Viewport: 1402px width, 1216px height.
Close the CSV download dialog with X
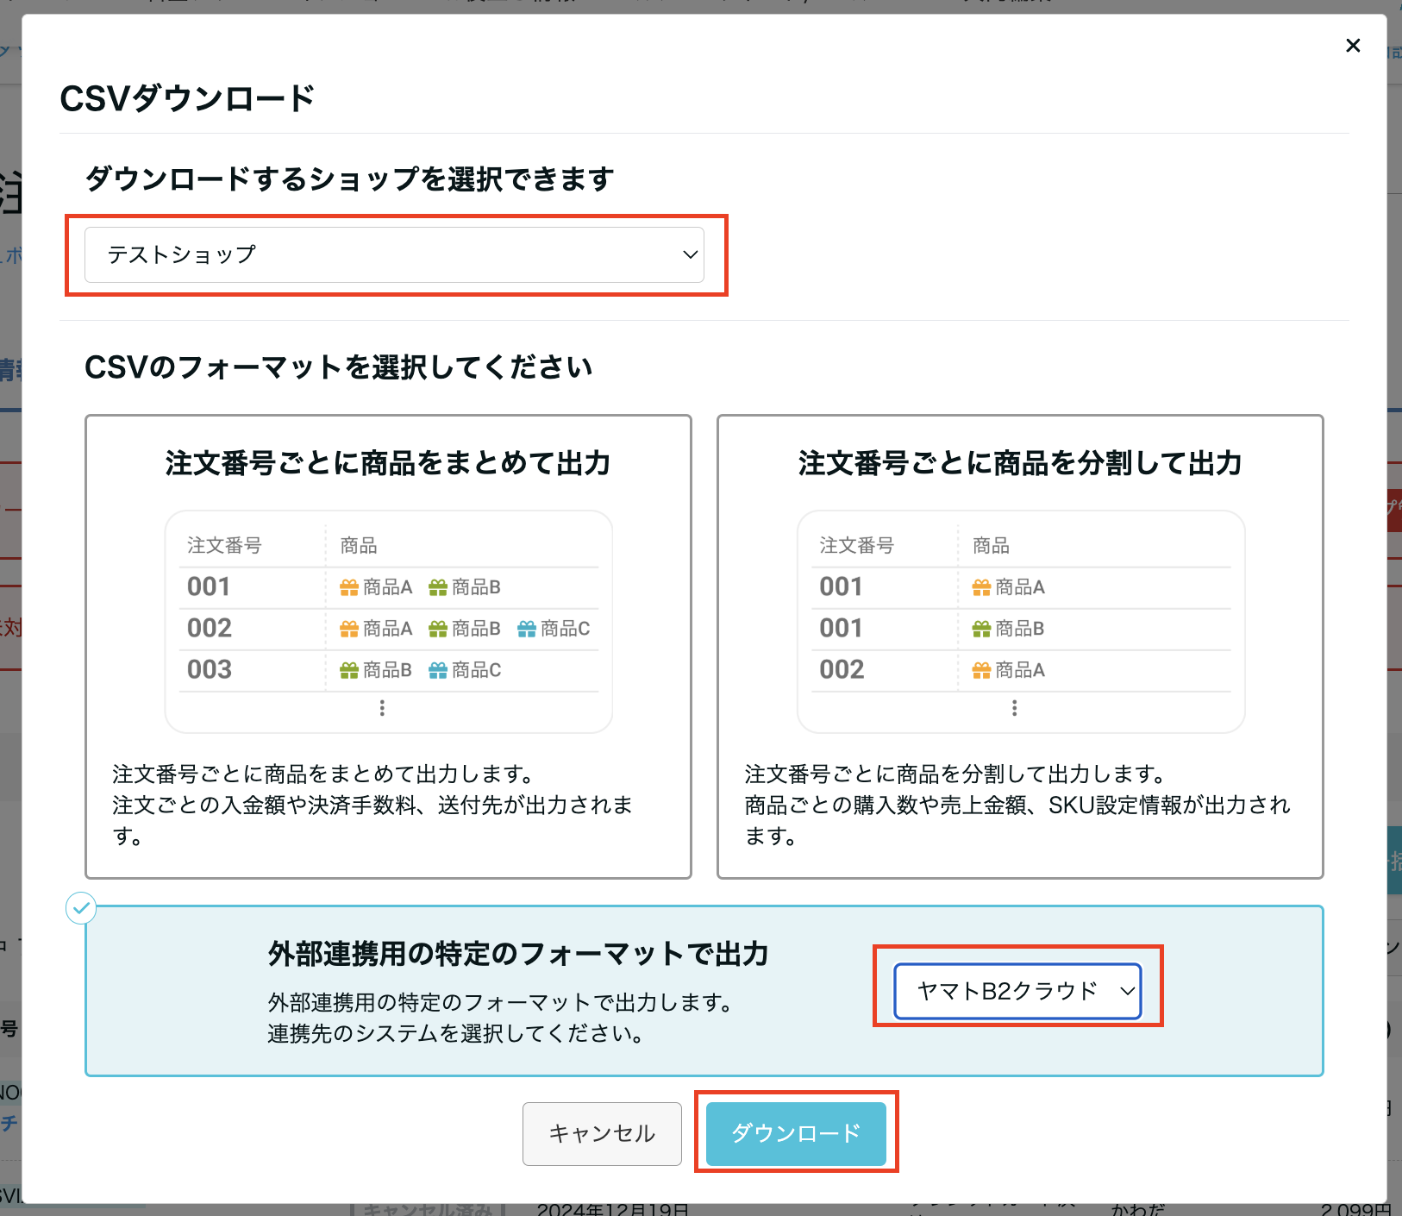click(1353, 46)
